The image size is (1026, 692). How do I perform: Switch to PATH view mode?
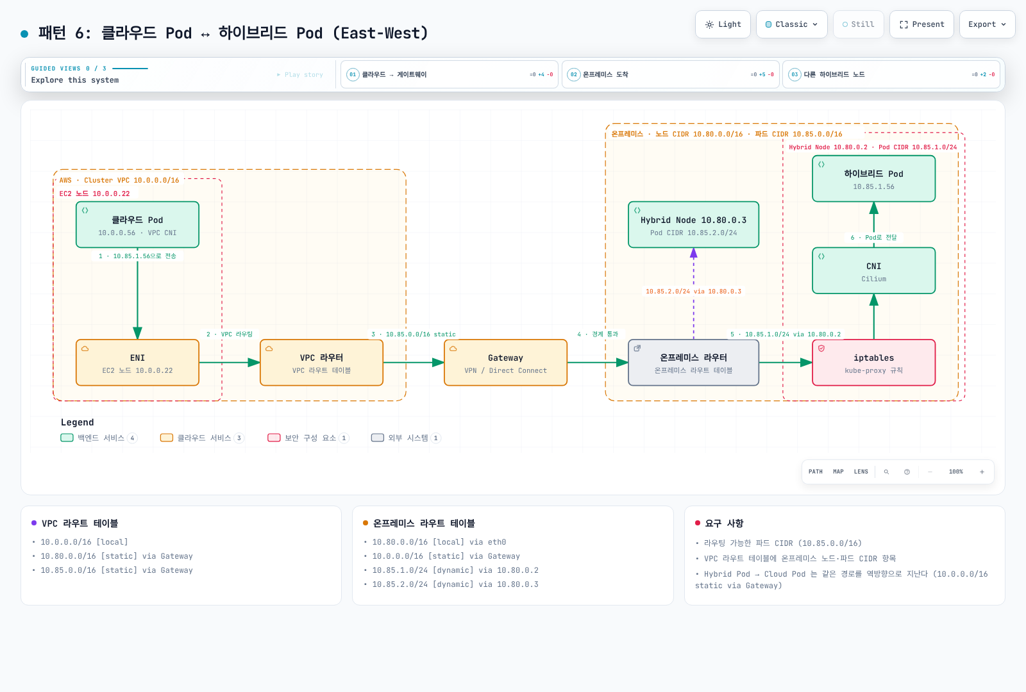coord(816,472)
